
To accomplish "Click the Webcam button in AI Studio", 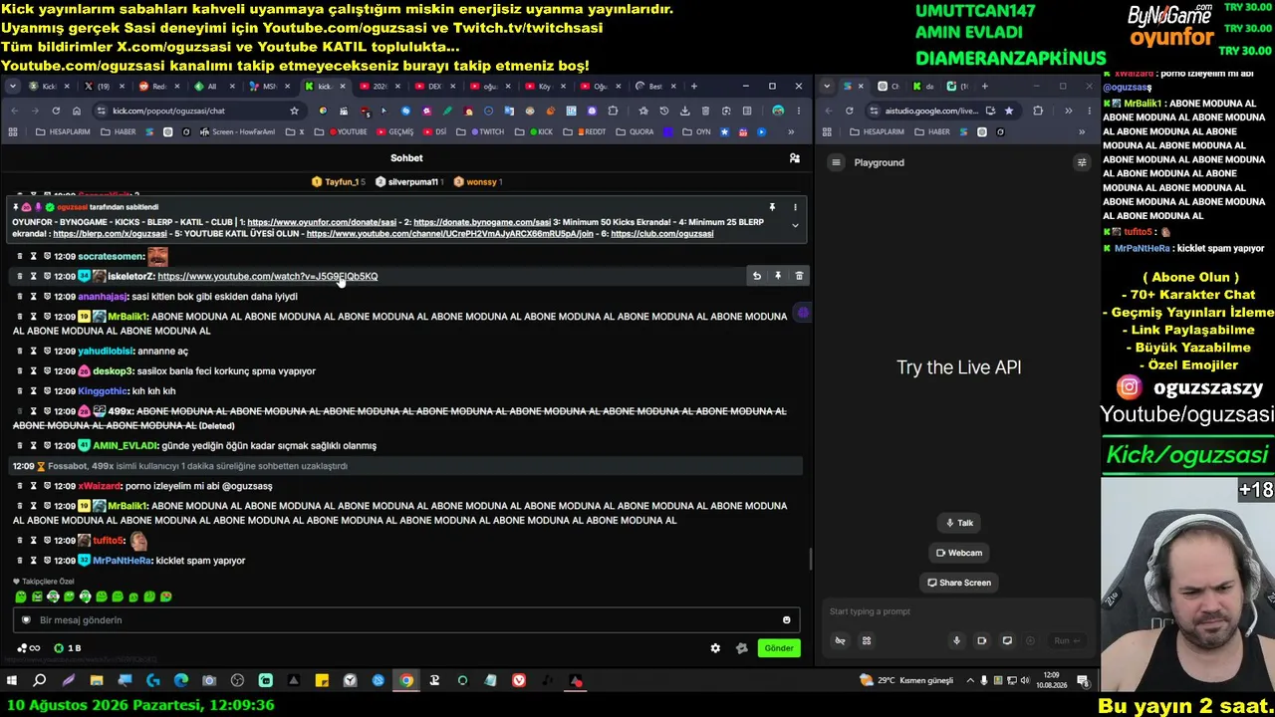I will point(959,553).
